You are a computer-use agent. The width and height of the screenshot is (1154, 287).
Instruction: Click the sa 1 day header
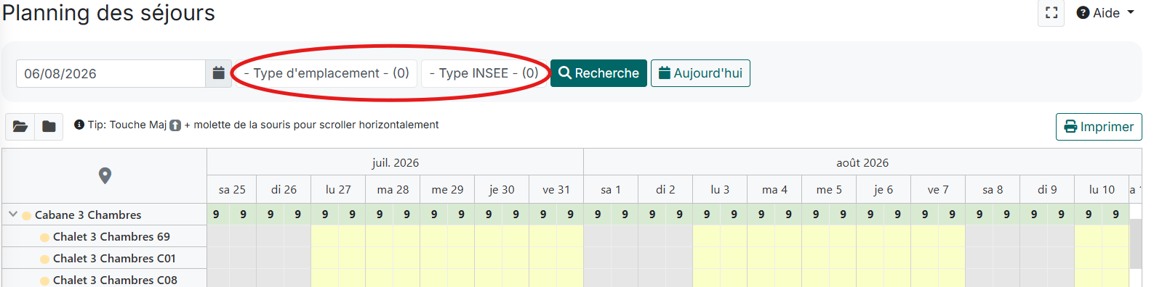click(611, 190)
